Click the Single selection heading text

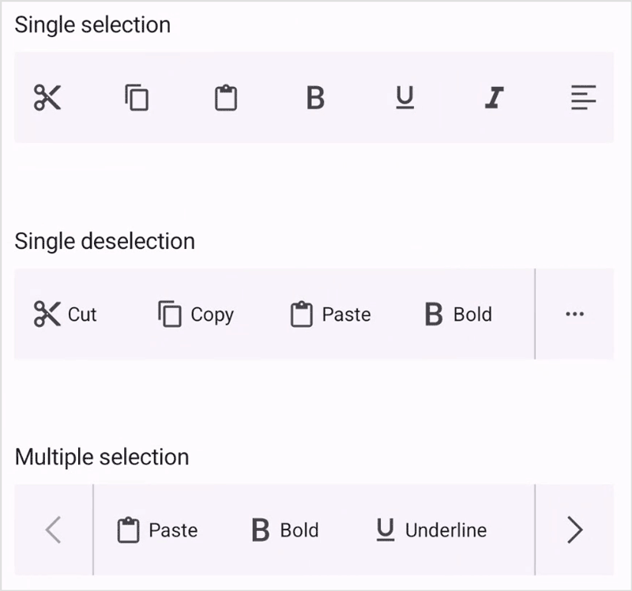tap(93, 24)
